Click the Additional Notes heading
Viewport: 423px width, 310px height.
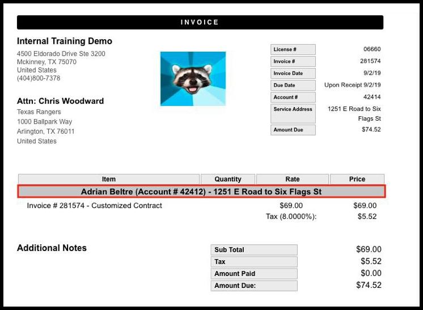(52, 248)
